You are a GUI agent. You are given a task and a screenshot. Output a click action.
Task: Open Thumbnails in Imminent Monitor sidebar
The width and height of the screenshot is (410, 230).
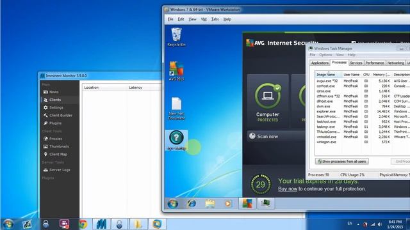[56, 146]
